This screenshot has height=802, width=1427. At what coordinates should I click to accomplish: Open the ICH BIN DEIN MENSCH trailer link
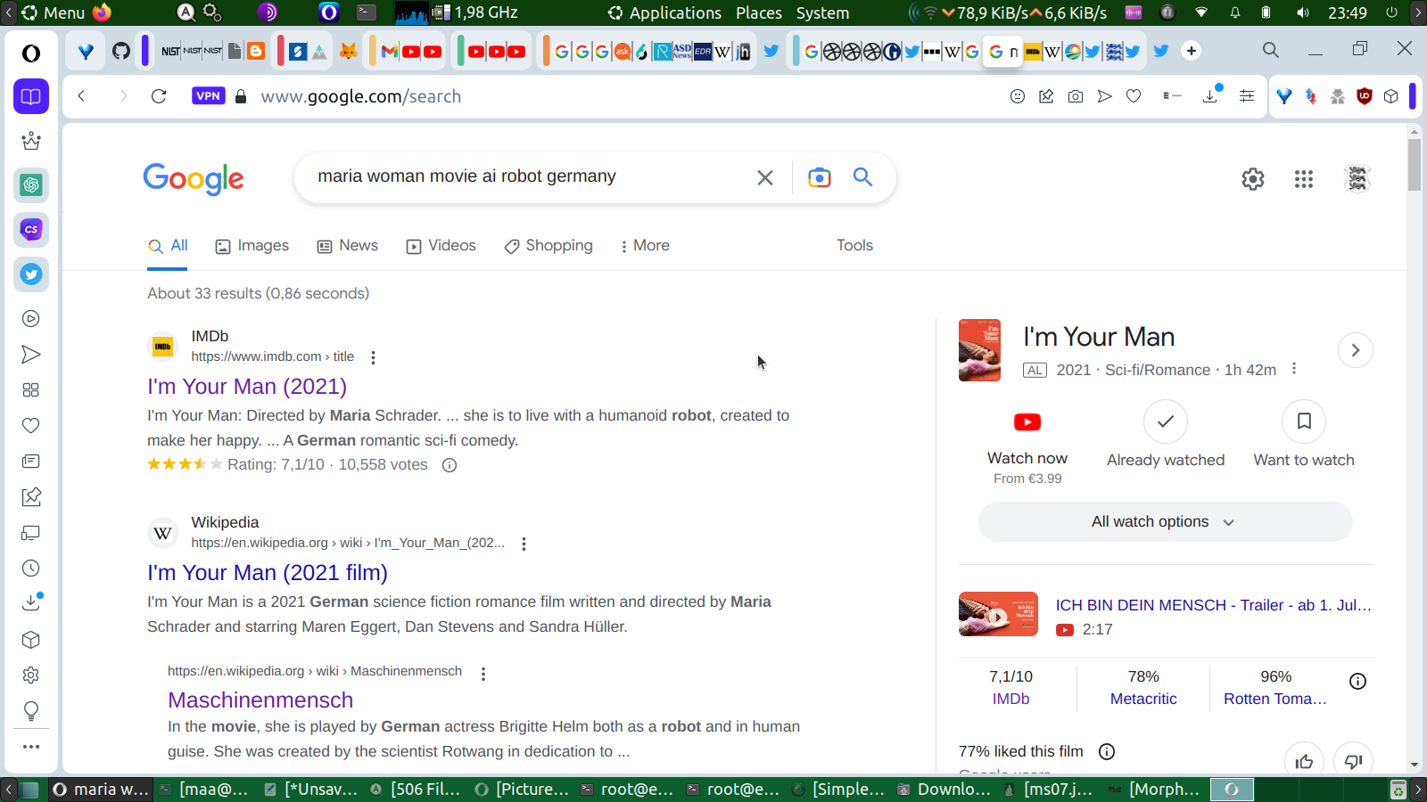coord(1214,605)
